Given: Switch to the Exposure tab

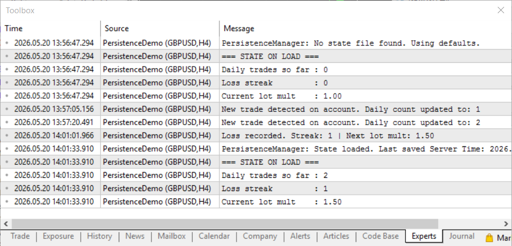Looking at the screenshot, I should tap(58, 236).
